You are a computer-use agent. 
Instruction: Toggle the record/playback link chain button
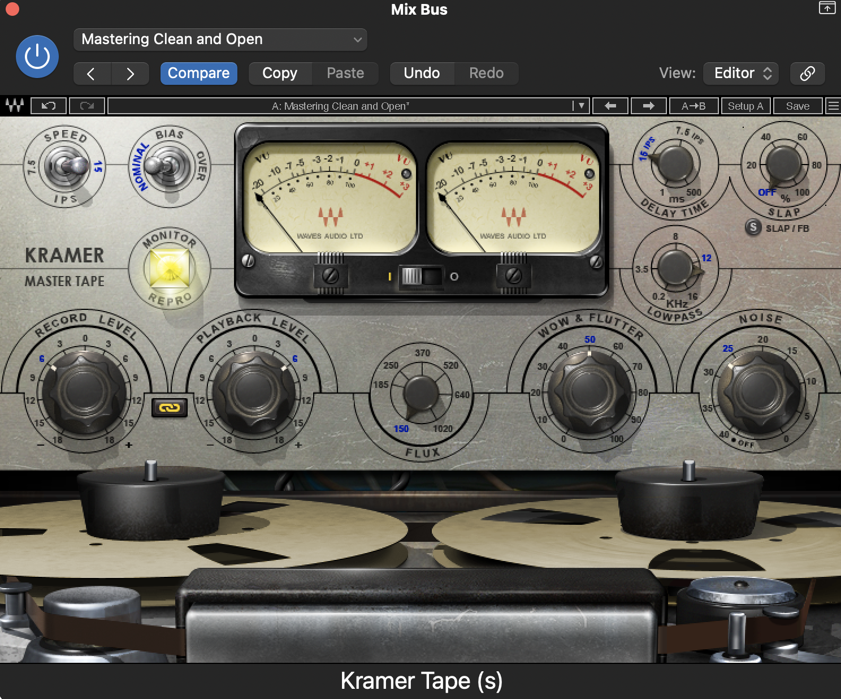coord(170,407)
